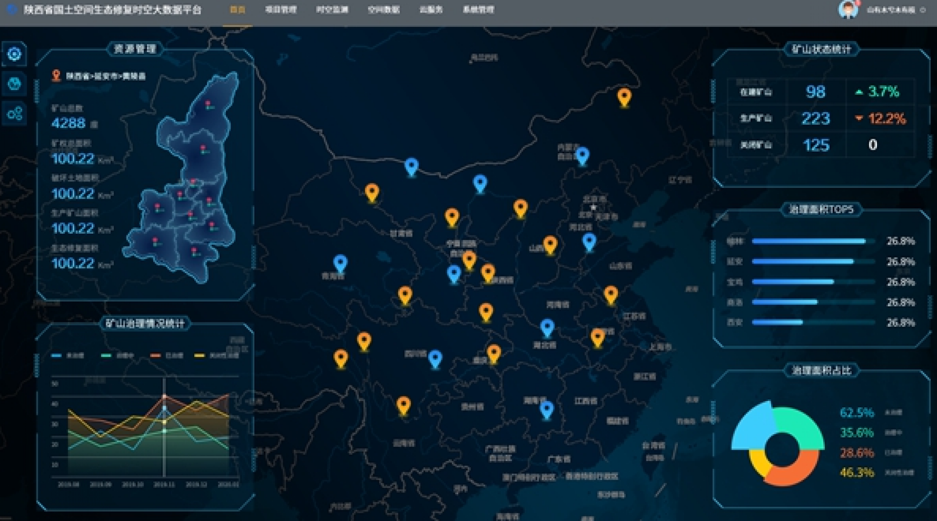The height and width of the screenshot is (521, 937).
Task: Click the blue pin next to 四川省 label
Action: click(435, 360)
